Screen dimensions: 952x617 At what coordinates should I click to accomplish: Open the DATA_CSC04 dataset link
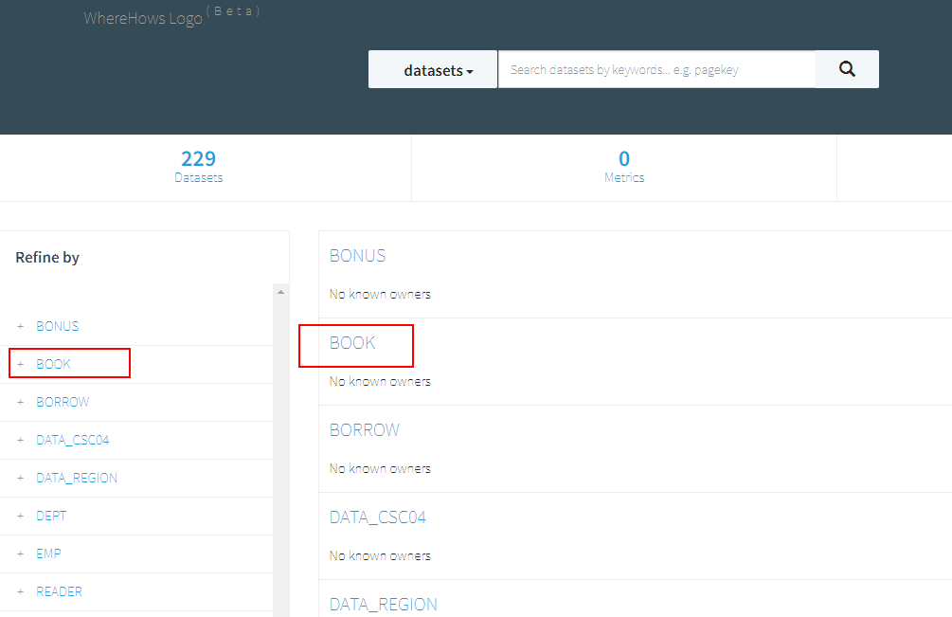pos(379,517)
